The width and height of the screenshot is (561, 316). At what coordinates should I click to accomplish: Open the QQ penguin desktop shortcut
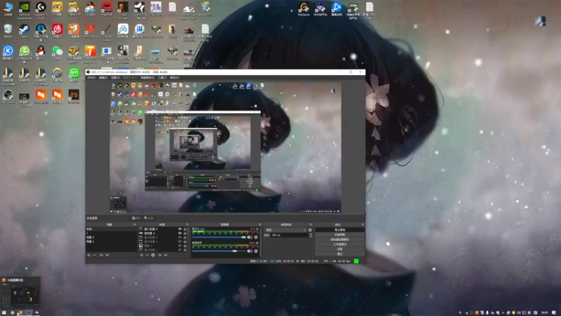click(41, 53)
